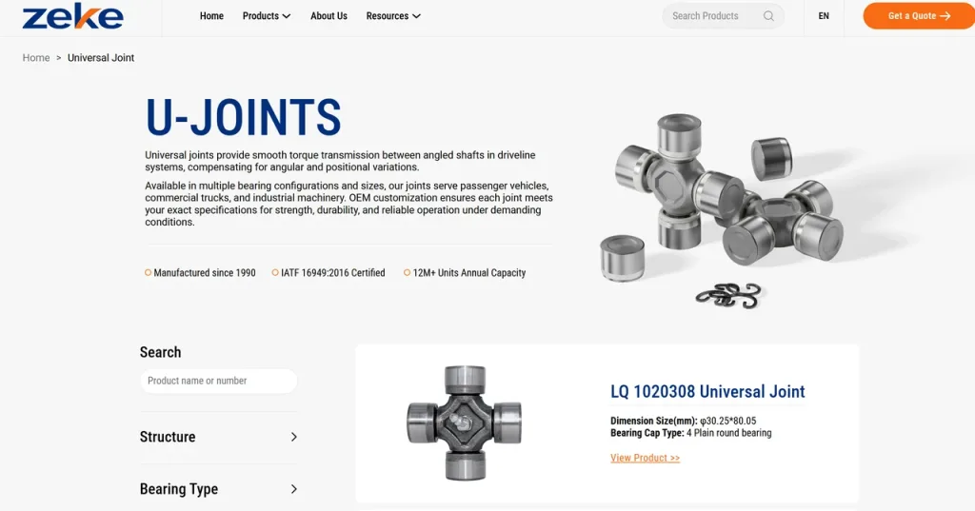Open the Home menu item
975x511 pixels.
[x=211, y=16]
